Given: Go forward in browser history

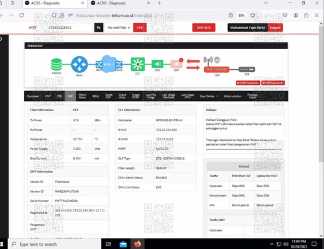Looking at the screenshot, I should click(11, 15).
